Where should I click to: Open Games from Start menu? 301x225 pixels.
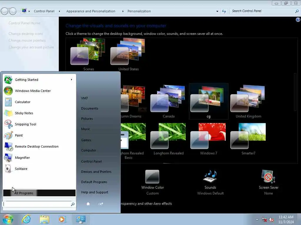click(86, 140)
